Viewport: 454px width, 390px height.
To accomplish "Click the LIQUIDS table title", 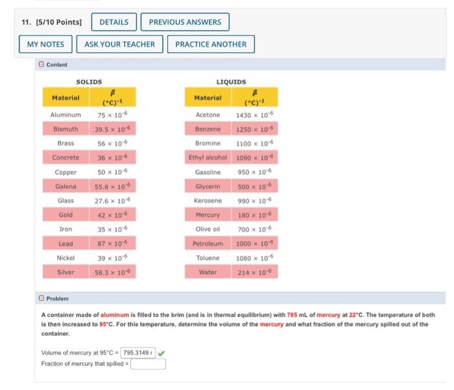I will tap(232, 82).
